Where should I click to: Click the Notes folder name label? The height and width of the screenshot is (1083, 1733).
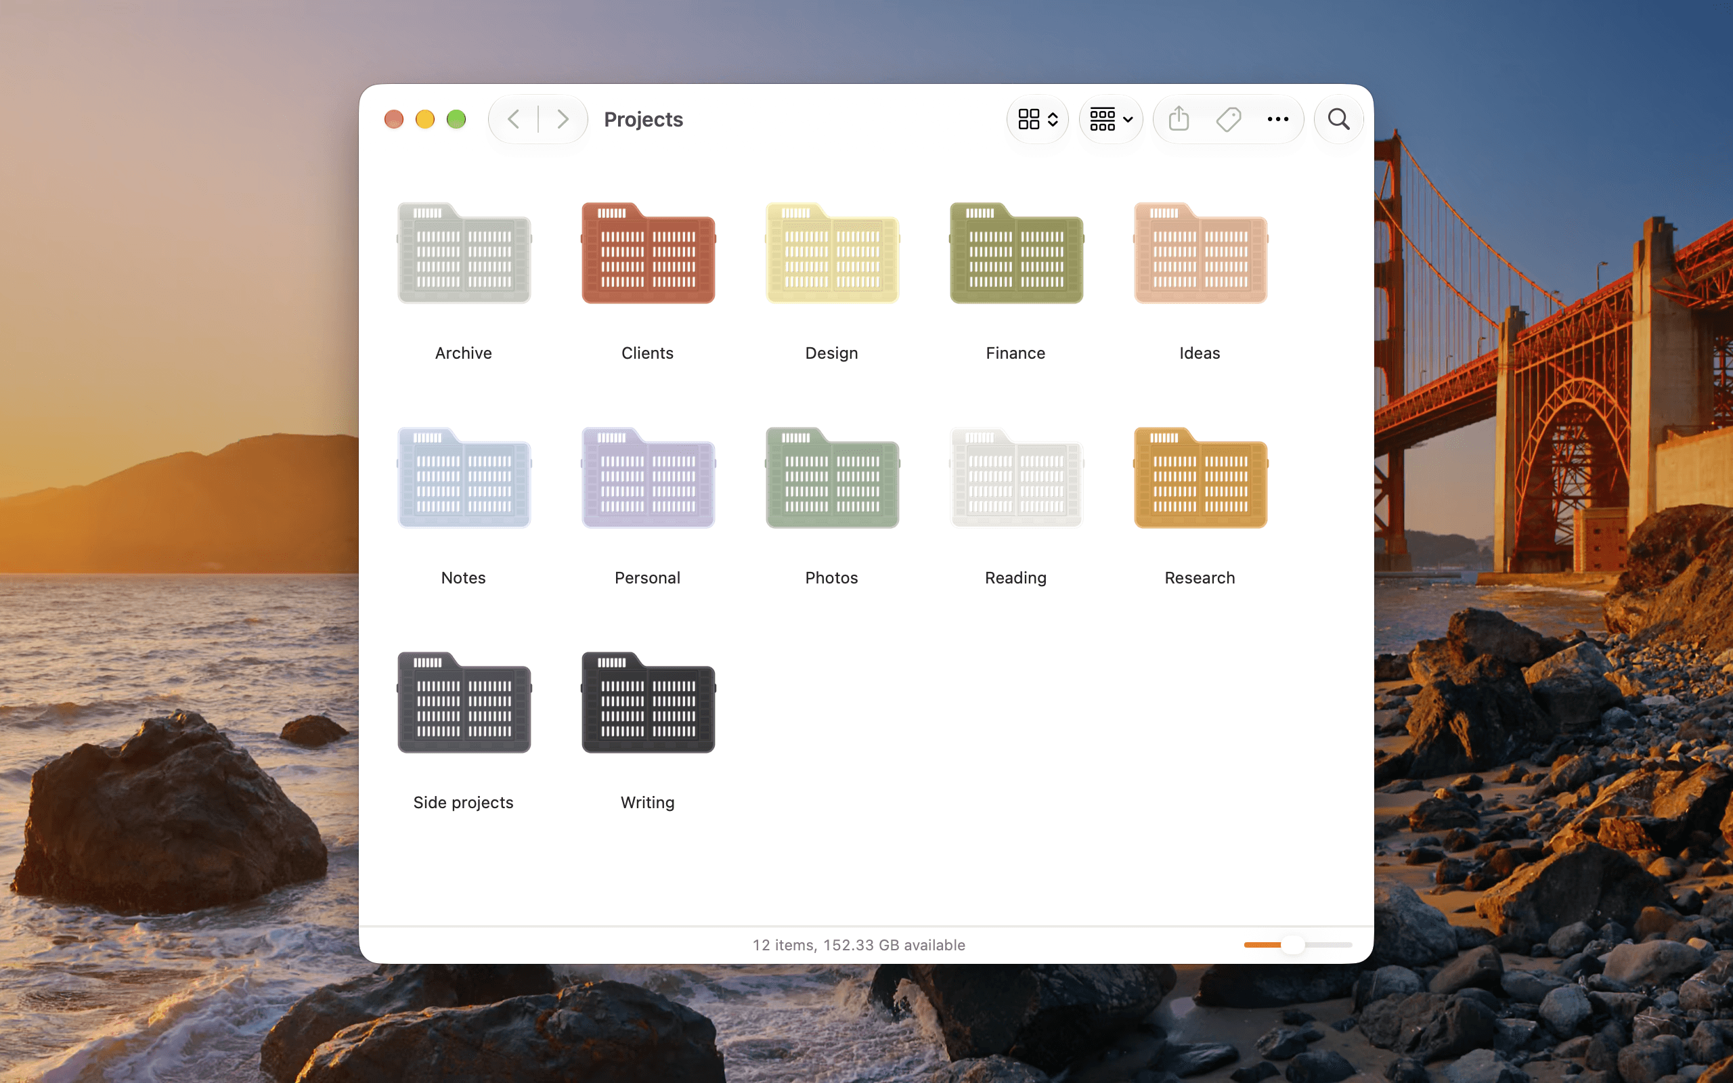tap(463, 578)
